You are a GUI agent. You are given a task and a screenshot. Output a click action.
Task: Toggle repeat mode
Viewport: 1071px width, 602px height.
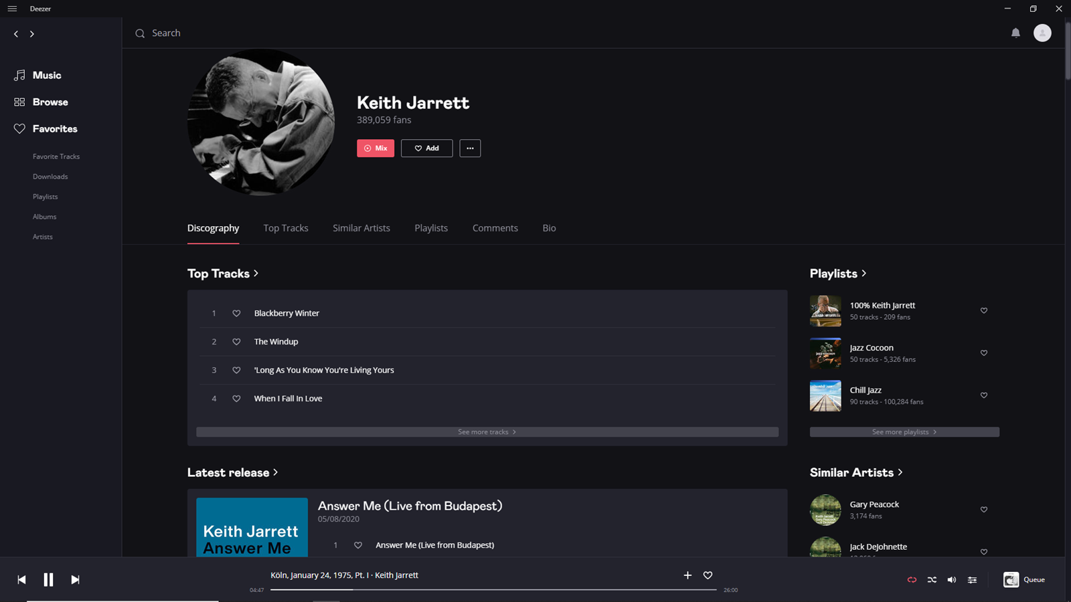pos(912,580)
